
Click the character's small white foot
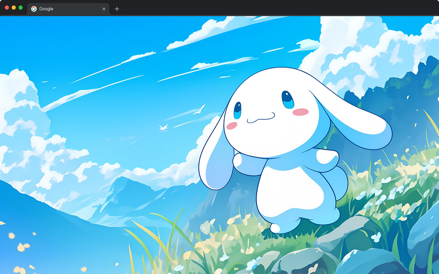[275, 228]
